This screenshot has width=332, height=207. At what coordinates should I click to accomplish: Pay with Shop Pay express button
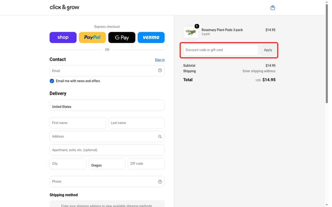[63, 37]
